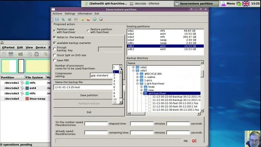
Task: Click the Save partition button
Action: click(x=89, y=95)
